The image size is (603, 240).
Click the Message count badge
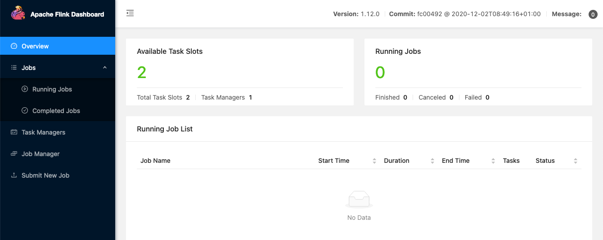tap(593, 14)
